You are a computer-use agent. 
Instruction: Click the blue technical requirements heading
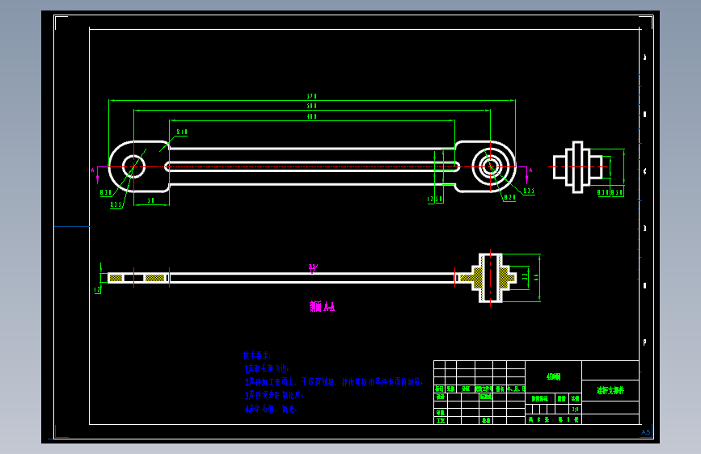pyautogui.click(x=256, y=355)
